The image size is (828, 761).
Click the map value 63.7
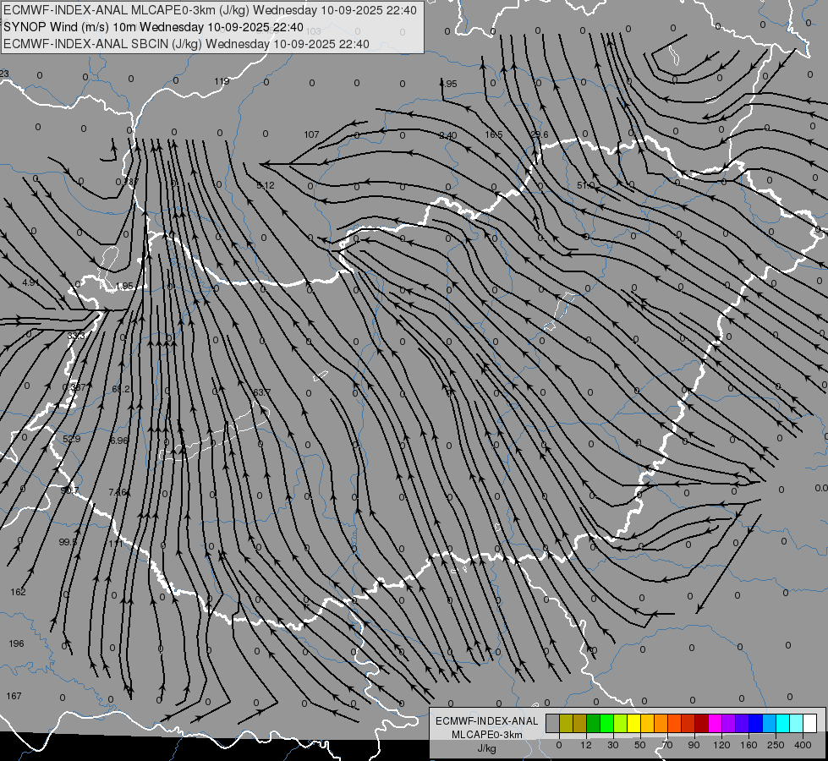pyautogui.click(x=262, y=392)
